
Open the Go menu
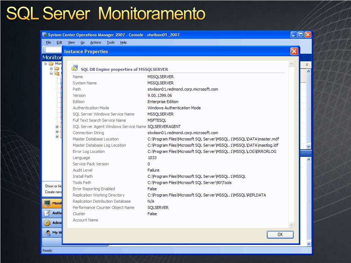click(x=83, y=42)
